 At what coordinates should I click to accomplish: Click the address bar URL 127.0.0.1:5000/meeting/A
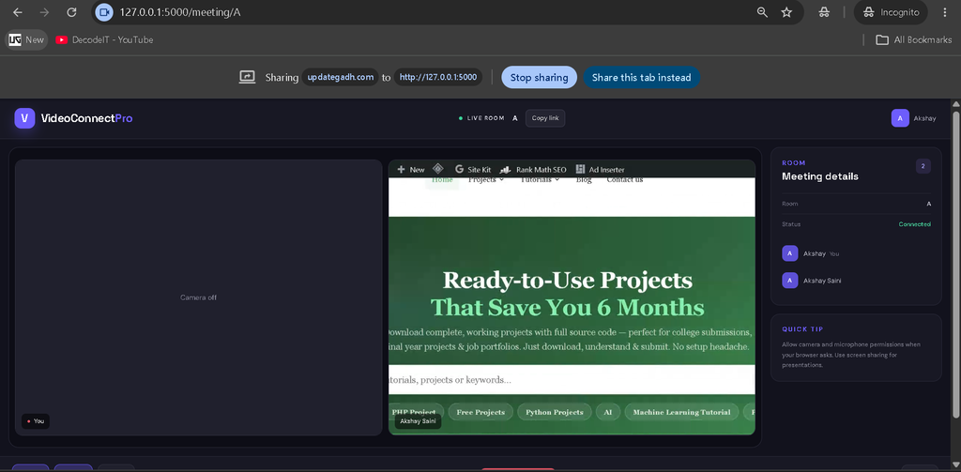tap(180, 12)
